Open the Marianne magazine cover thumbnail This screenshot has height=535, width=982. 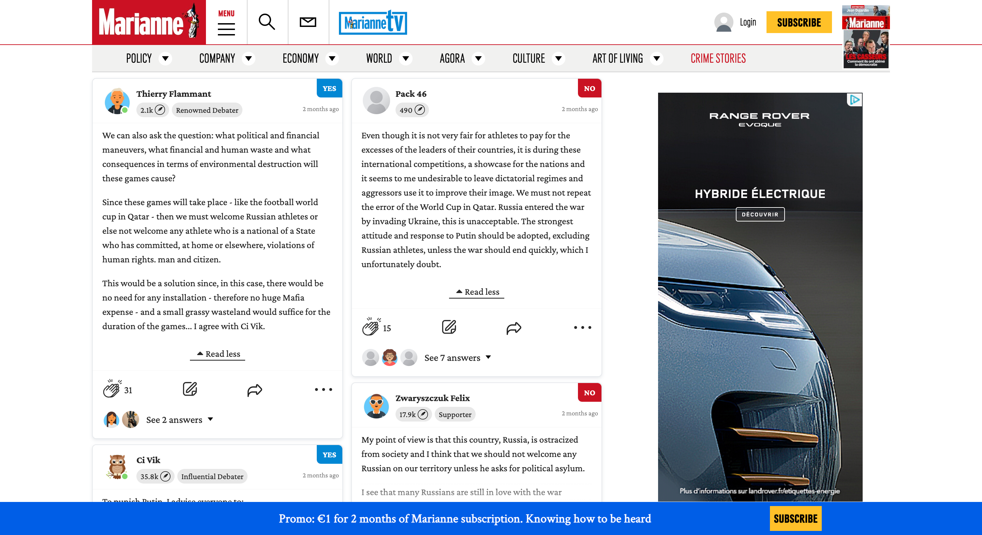coord(866,37)
